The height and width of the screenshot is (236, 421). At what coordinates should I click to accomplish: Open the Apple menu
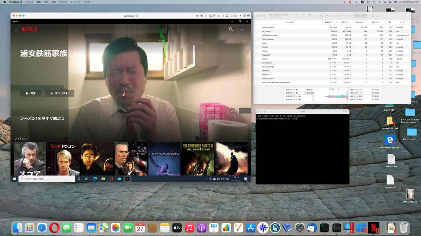tap(5, 2)
